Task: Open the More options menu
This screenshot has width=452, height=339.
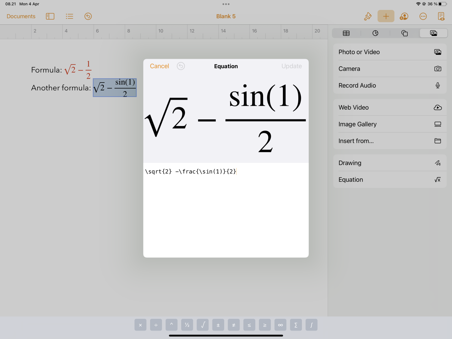Action: [423, 16]
